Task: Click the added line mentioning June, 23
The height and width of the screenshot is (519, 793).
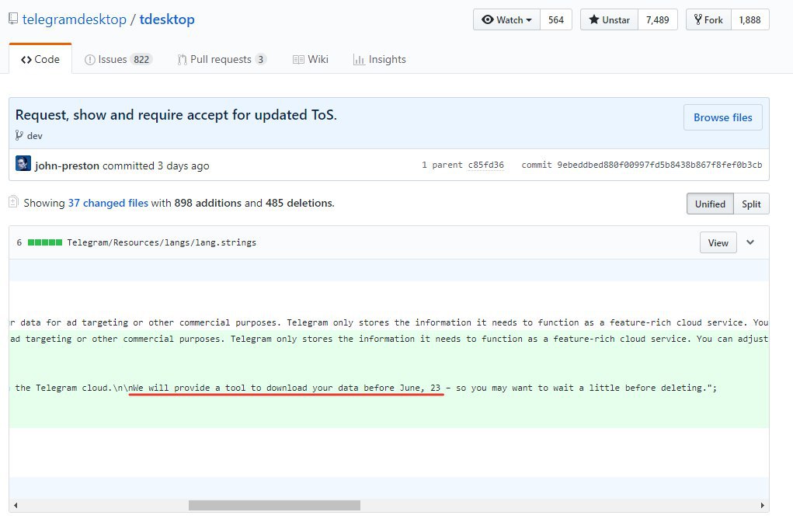Action: [389, 388]
